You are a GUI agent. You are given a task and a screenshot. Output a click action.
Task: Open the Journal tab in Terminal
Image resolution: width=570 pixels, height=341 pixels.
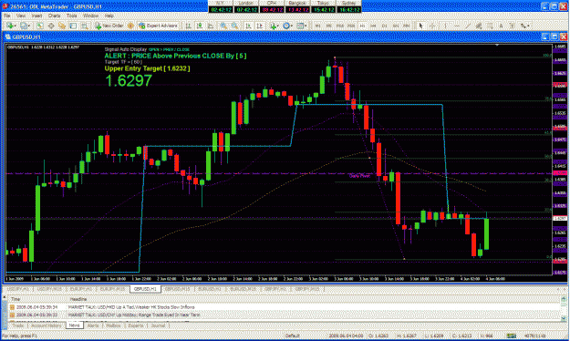tap(158, 325)
